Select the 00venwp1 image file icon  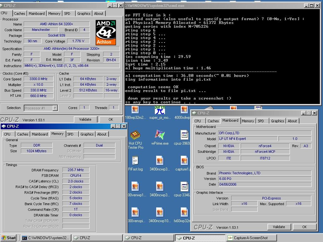coord(136,189)
